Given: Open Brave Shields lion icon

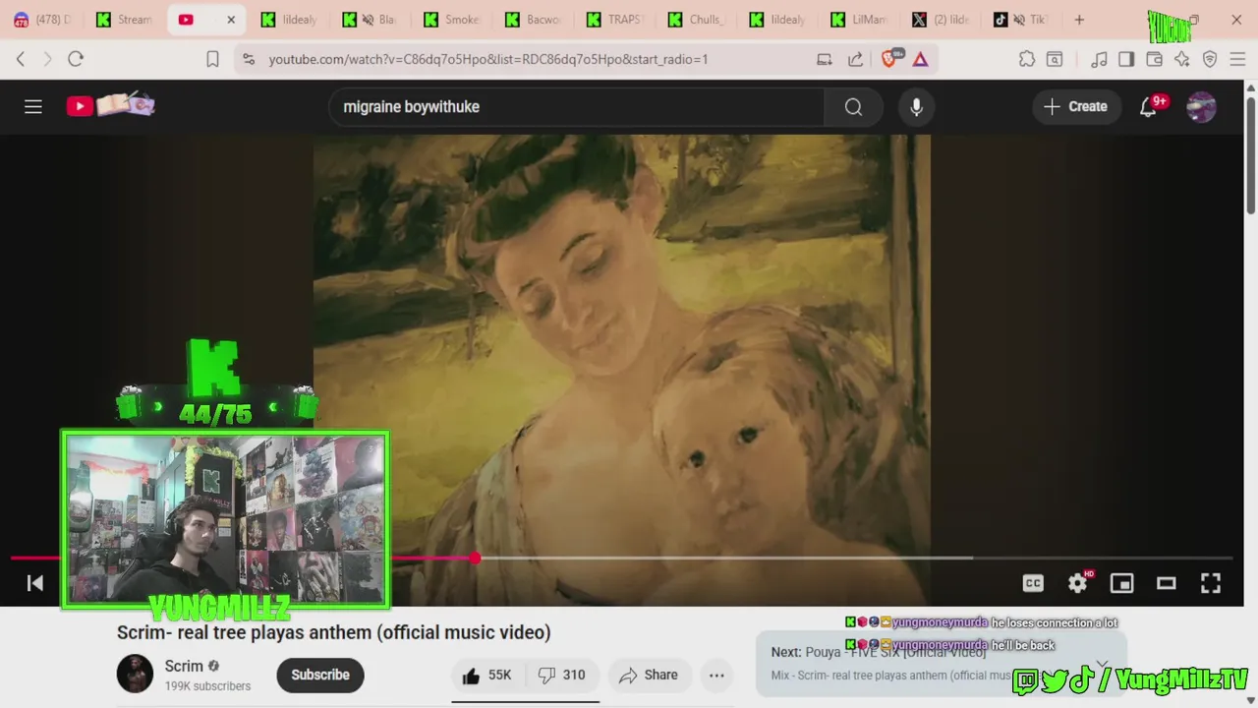Looking at the screenshot, I should click(890, 59).
